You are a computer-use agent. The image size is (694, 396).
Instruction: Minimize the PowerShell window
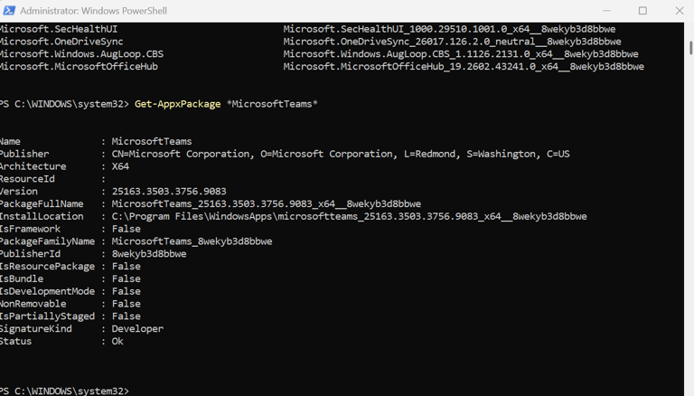point(607,11)
